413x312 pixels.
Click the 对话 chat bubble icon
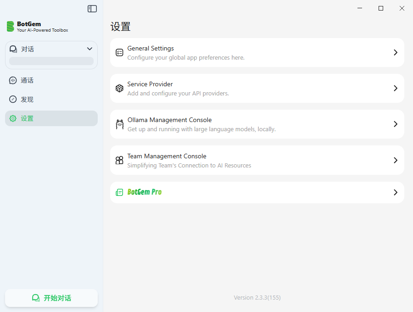pyautogui.click(x=13, y=49)
